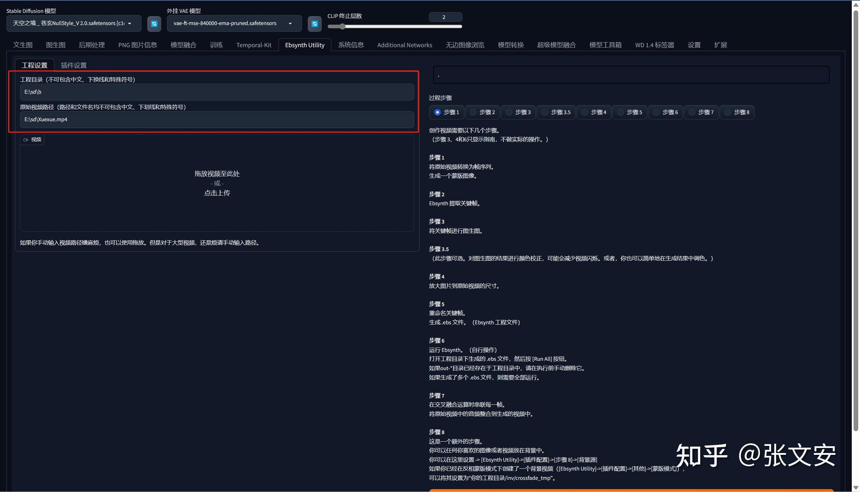Open the 系统信息 tab

coord(351,45)
